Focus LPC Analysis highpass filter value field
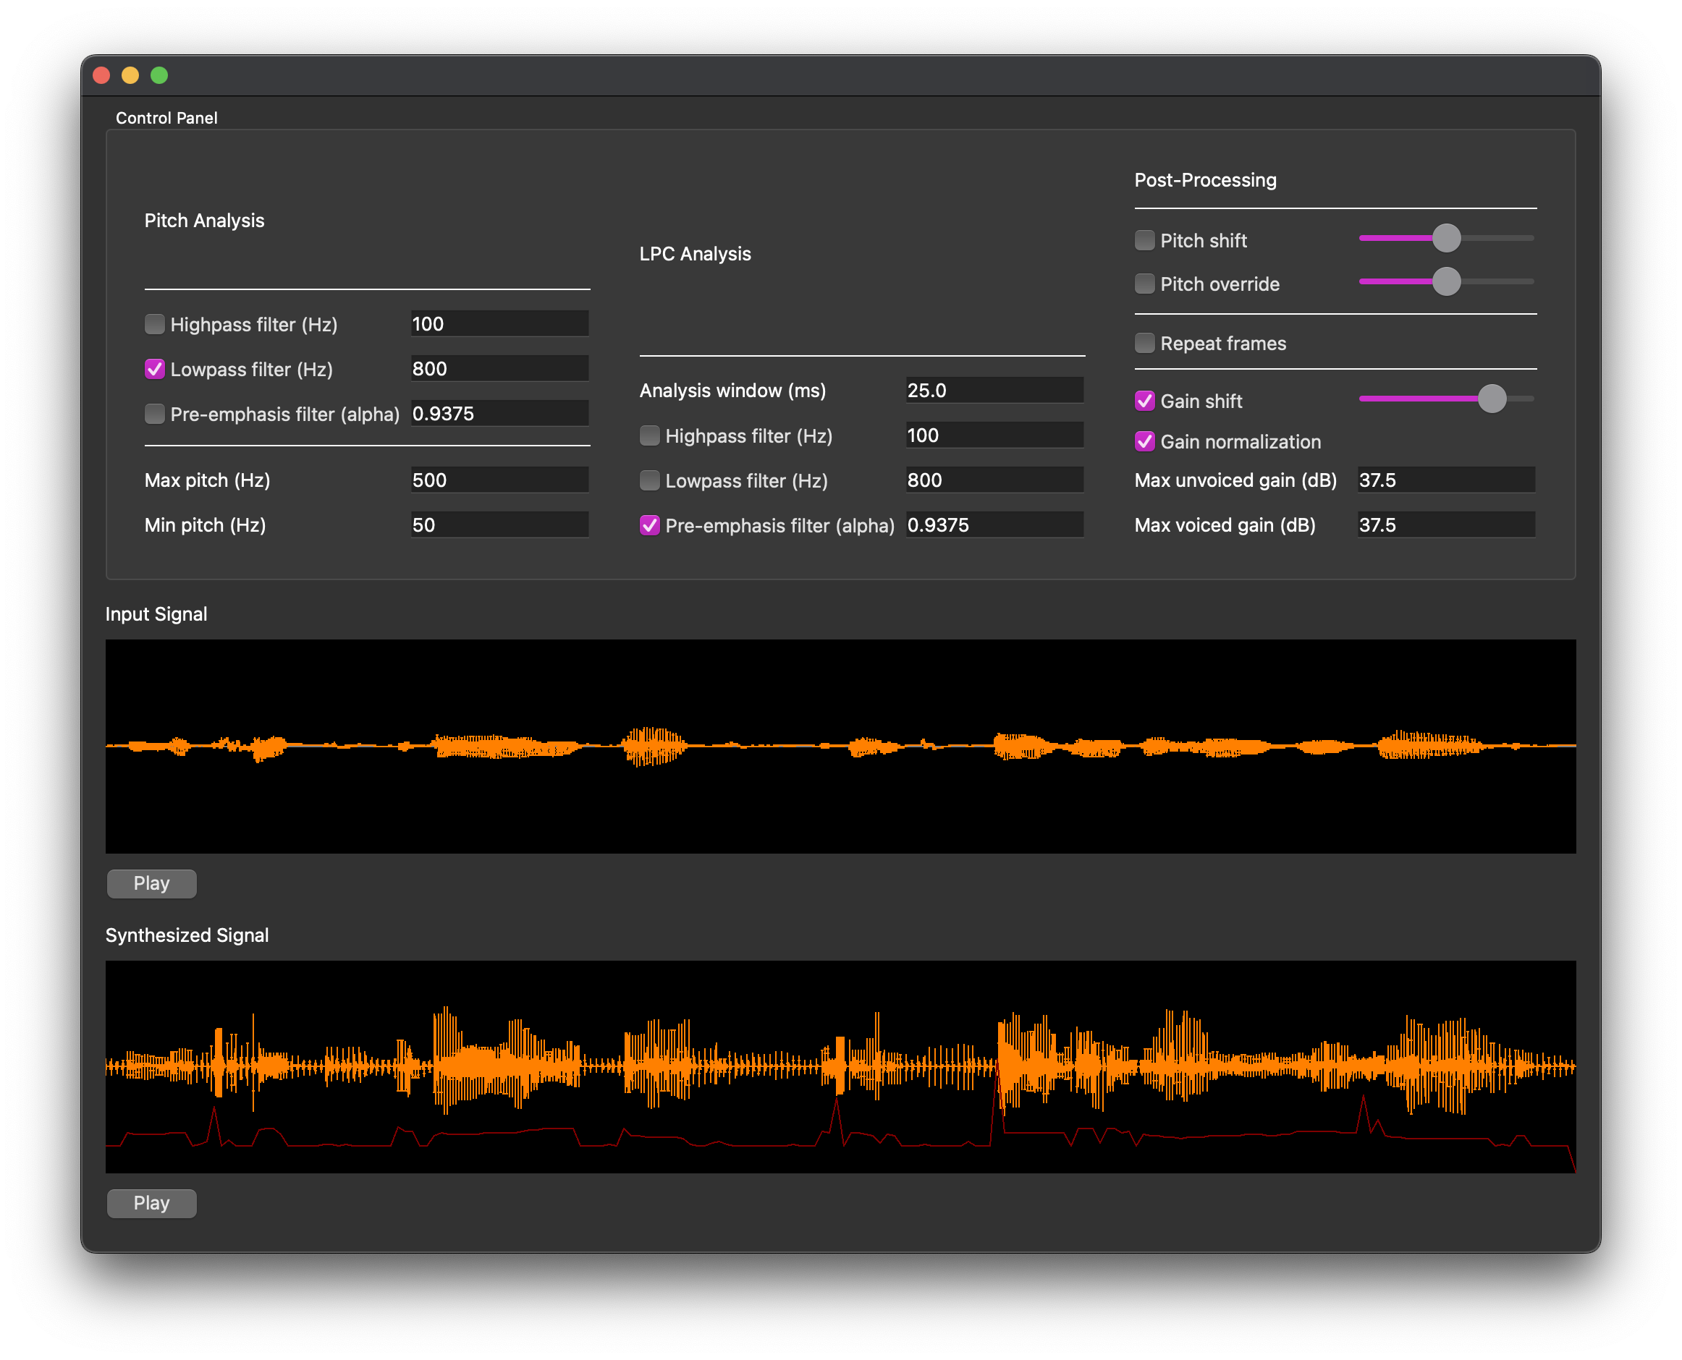The height and width of the screenshot is (1360, 1682). point(995,435)
